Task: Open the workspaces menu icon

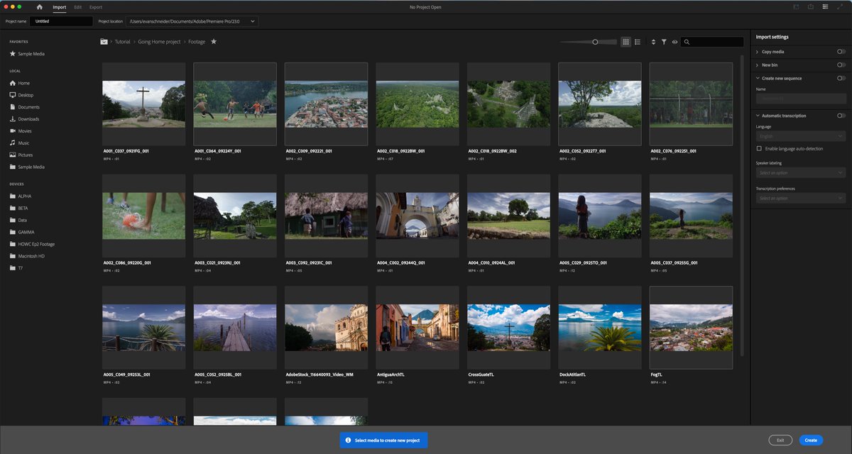Action: point(826,6)
